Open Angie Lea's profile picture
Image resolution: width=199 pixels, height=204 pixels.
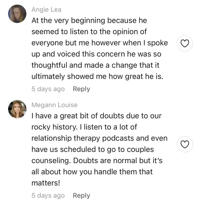tap(17, 14)
